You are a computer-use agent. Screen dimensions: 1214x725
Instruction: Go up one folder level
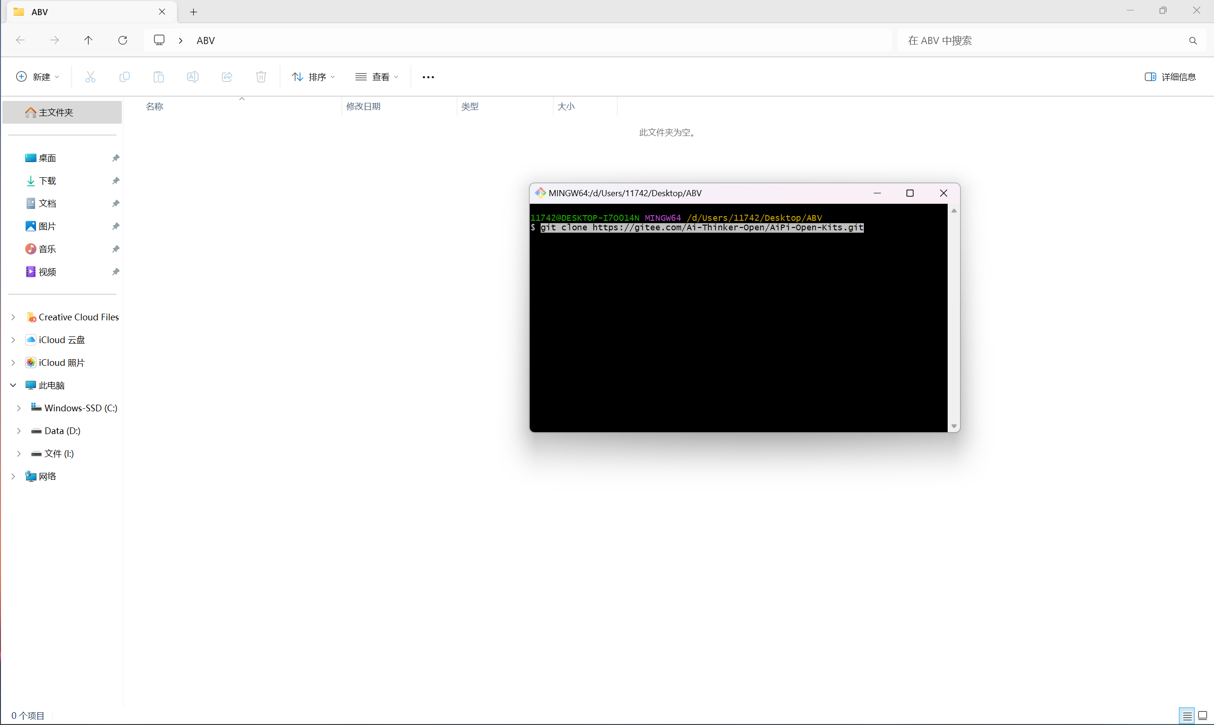click(x=89, y=40)
